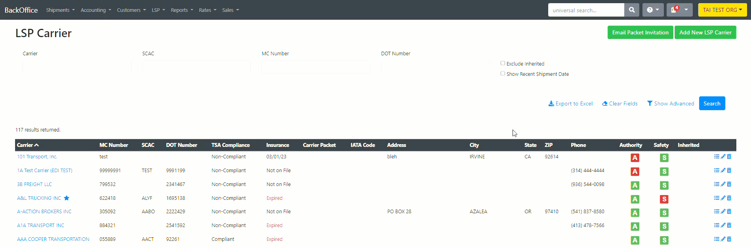The image size is (751, 248).
Task: Click trash icon on A-ACTION BROKERS INC row
Action: coord(729,212)
